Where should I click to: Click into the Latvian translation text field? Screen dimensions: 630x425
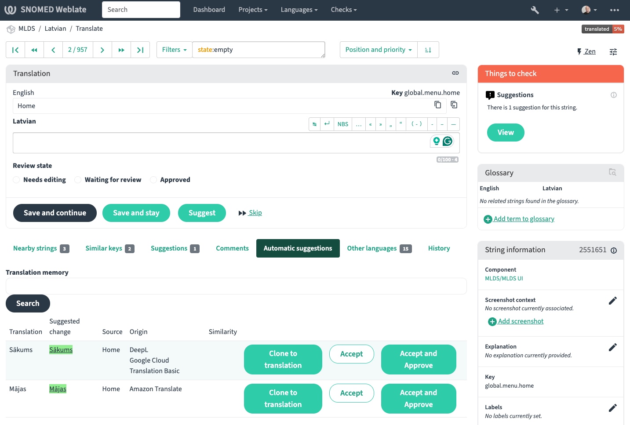coord(220,143)
